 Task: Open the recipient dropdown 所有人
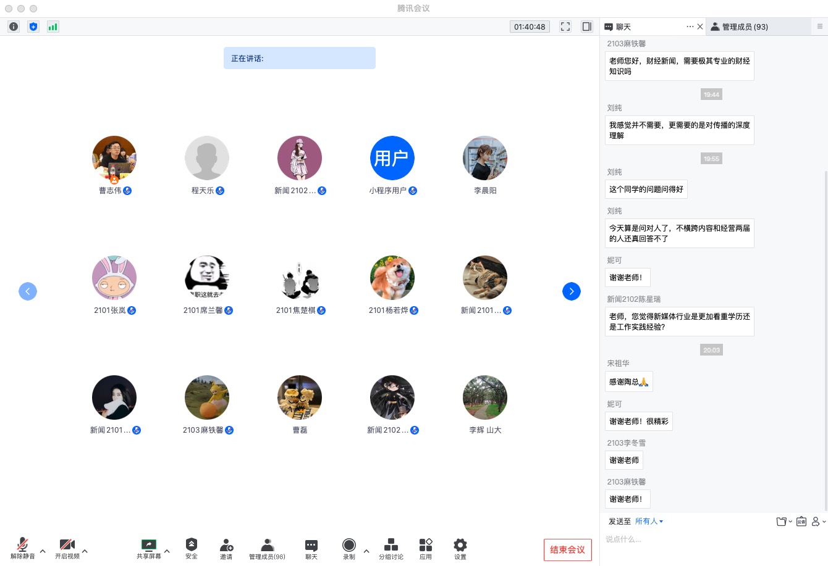pyautogui.click(x=649, y=522)
